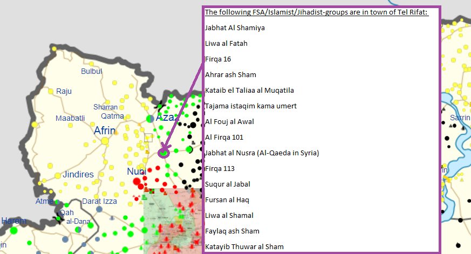Viewport: 471px width, 254px height.
Task: Click the large red dot under Nubl
Action: click(136, 181)
